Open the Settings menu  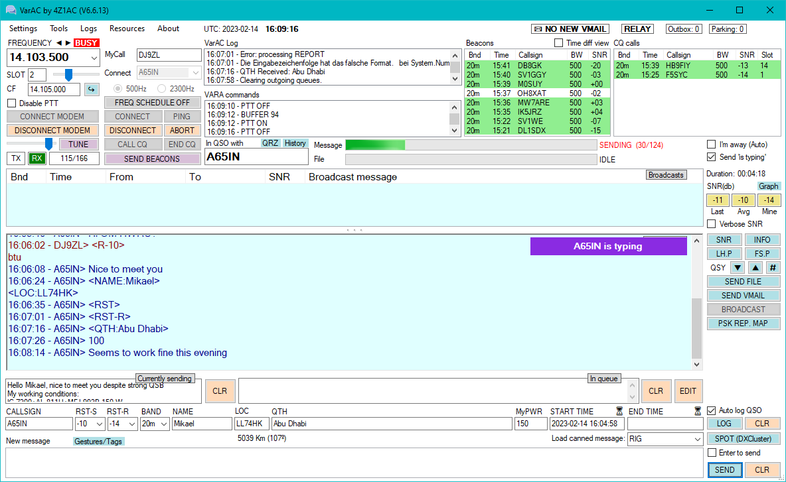click(23, 29)
